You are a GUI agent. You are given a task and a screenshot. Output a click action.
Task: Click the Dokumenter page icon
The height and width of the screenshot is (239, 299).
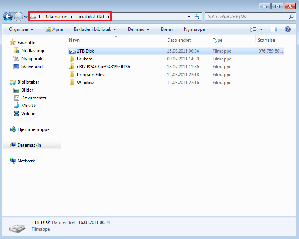[x=16, y=98]
